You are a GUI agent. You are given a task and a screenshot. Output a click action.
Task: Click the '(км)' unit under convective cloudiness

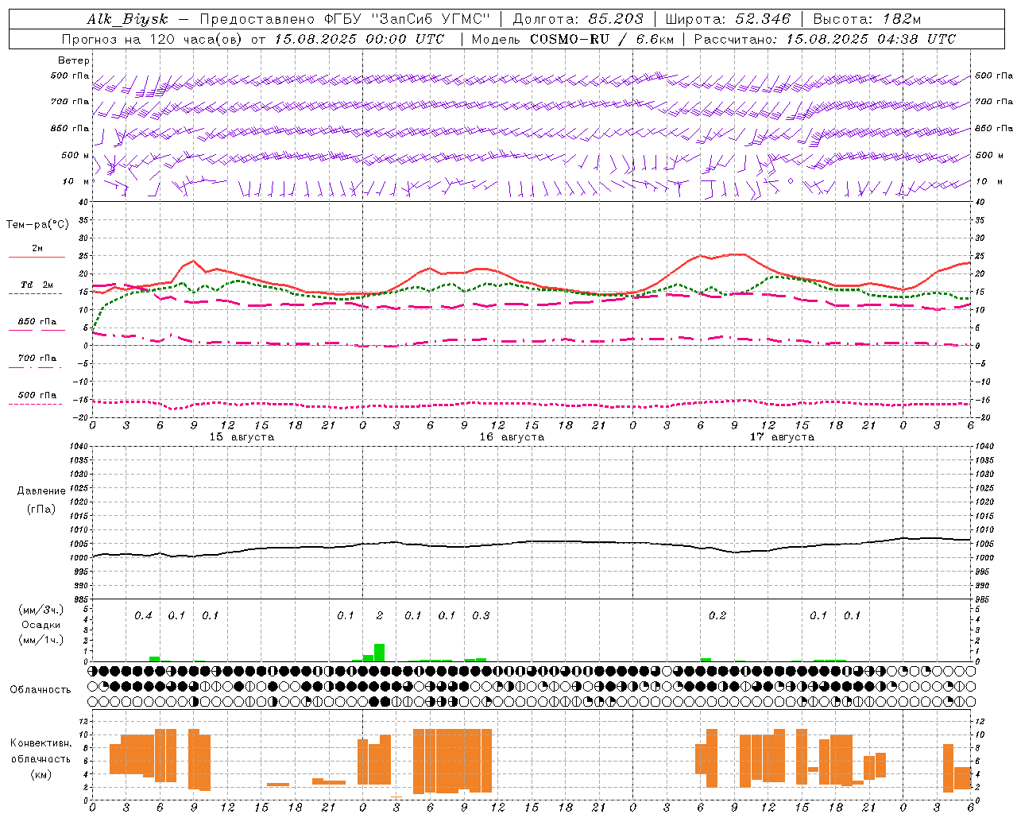coord(41,775)
